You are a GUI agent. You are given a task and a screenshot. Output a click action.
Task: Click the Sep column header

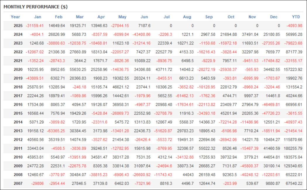[x=209, y=17]
